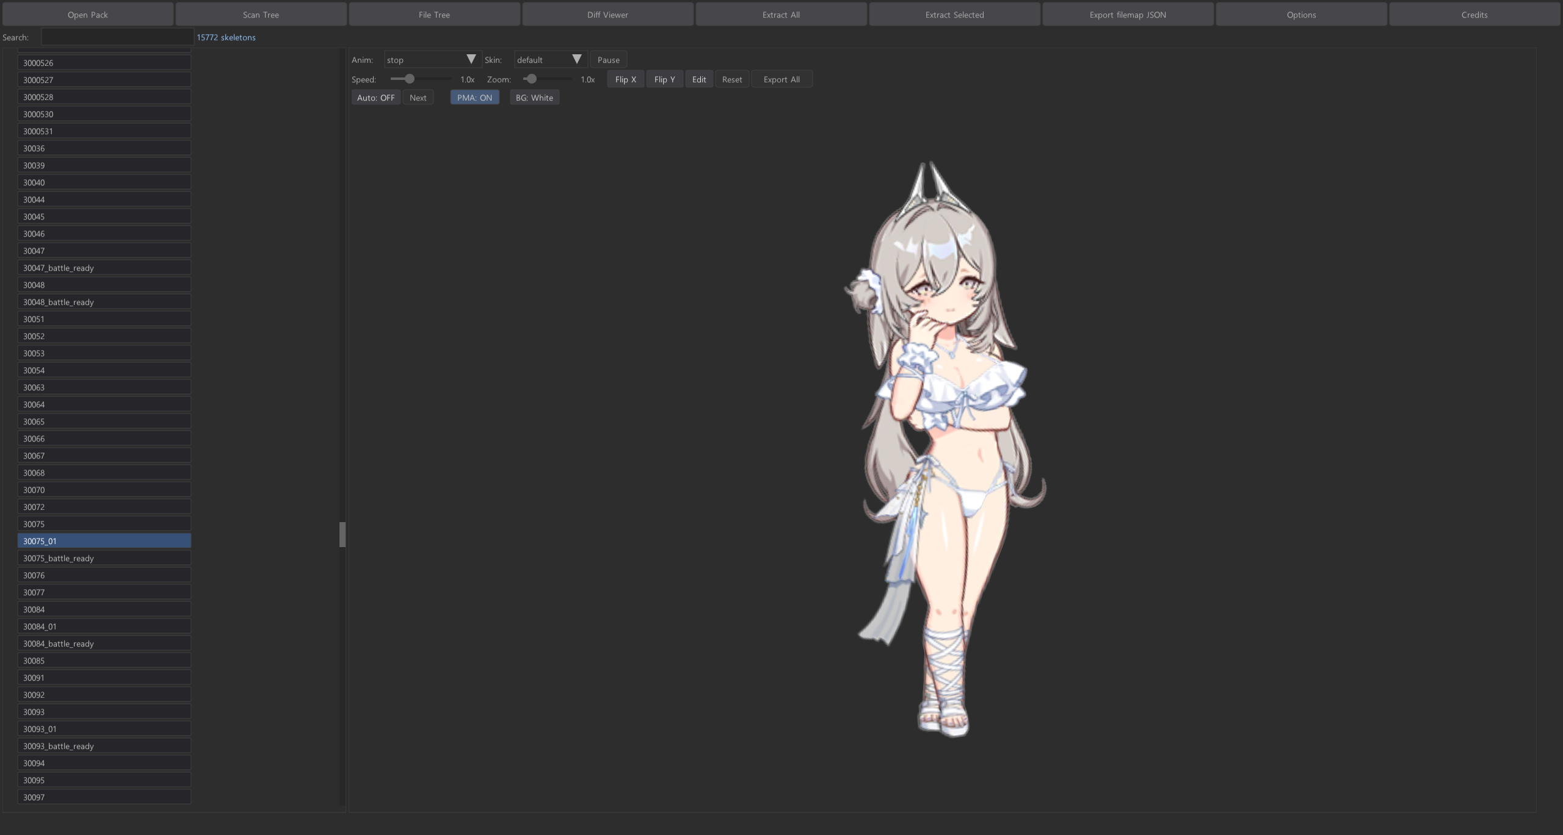The image size is (1563, 835).
Task: Select skeleton 30076 in the list
Action: click(104, 575)
